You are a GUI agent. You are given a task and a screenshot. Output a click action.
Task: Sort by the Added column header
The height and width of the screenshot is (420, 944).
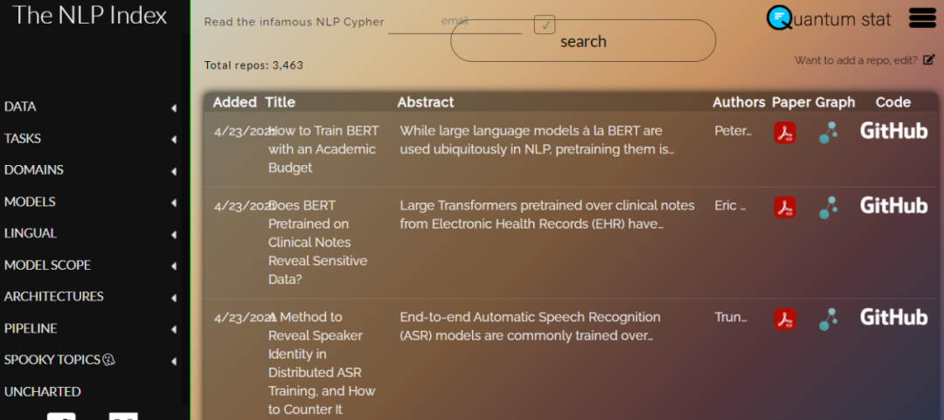234,102
